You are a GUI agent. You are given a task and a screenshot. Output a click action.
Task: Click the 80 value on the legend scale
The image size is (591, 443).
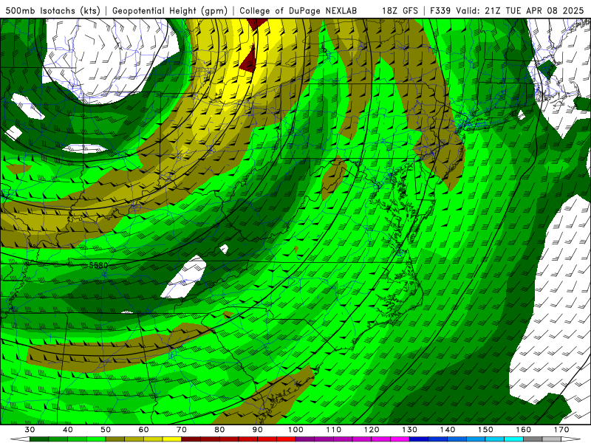[219, 430]
